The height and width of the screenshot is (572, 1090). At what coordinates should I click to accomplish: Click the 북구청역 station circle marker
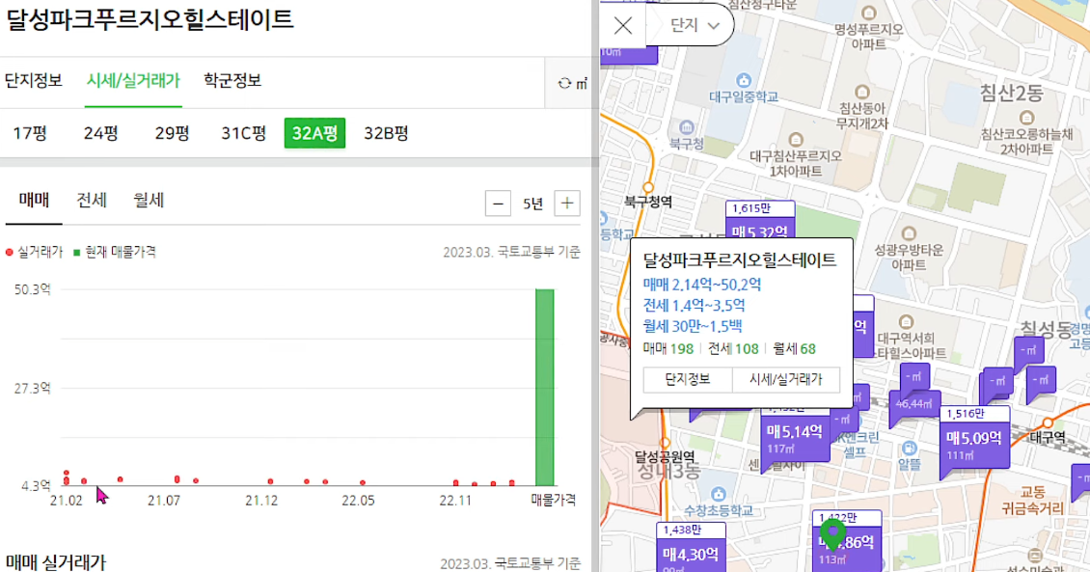(648, 188)
